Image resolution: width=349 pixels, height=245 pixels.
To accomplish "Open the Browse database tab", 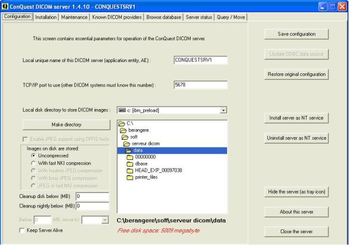I will click(163, 17).
